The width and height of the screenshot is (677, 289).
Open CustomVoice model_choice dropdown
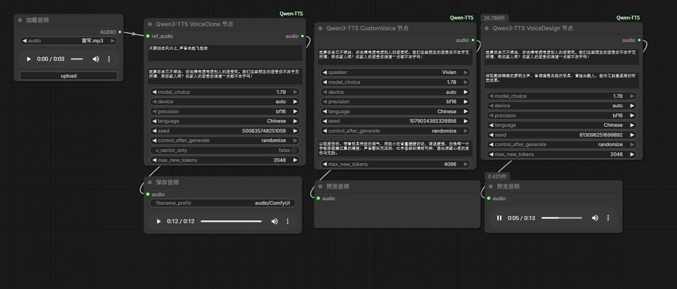pyautogui.click(x=395, y=82)
